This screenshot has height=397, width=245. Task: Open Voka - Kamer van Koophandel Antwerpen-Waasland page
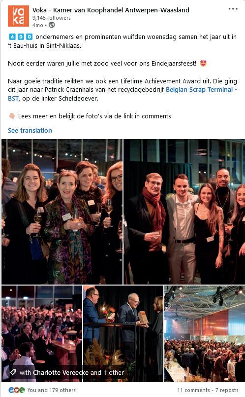pos(111,10)
